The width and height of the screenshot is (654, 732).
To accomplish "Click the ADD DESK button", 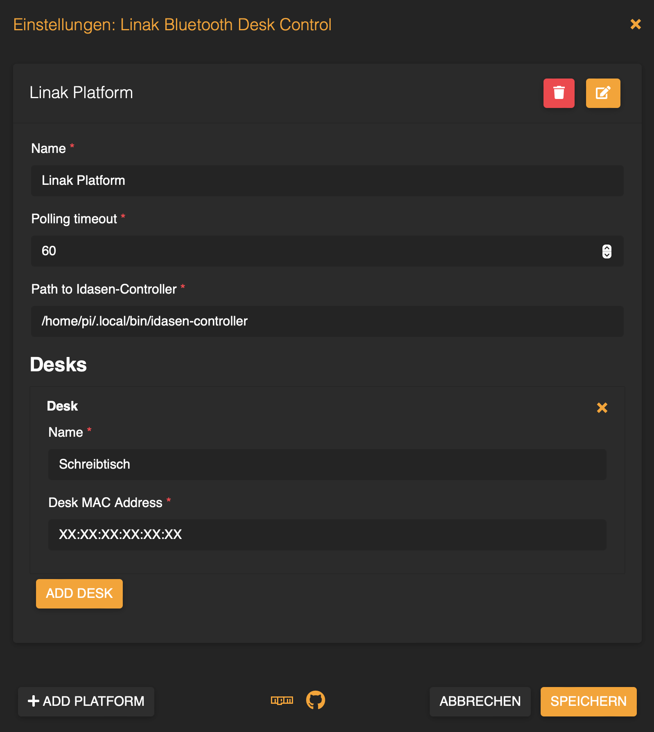I will tap(79, 594).
